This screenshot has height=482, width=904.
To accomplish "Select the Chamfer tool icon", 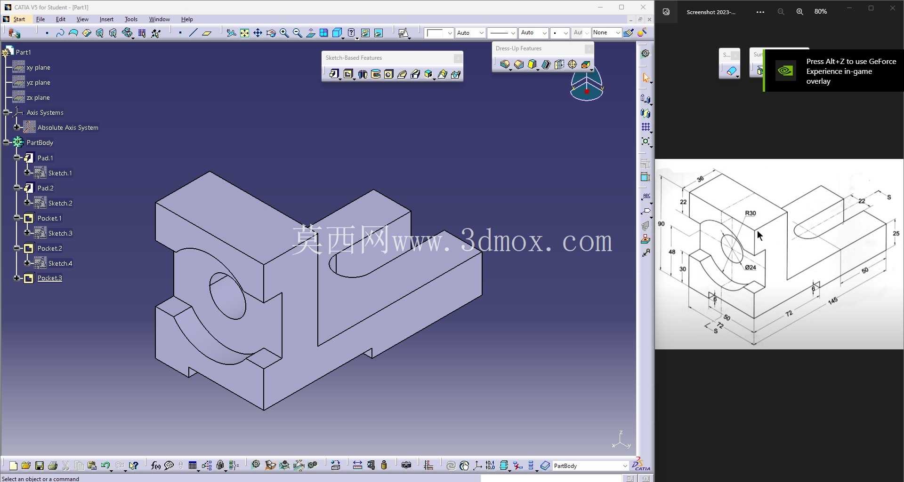I will [x=518, y=64].
